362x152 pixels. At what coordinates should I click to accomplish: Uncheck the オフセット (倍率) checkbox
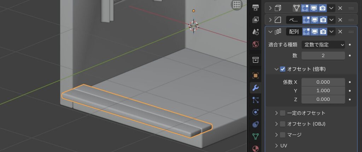pos(282,69)
